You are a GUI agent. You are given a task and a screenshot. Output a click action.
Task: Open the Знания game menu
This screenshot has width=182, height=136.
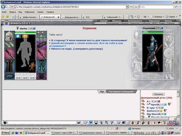pyautogui.click(x=104, y=21)
